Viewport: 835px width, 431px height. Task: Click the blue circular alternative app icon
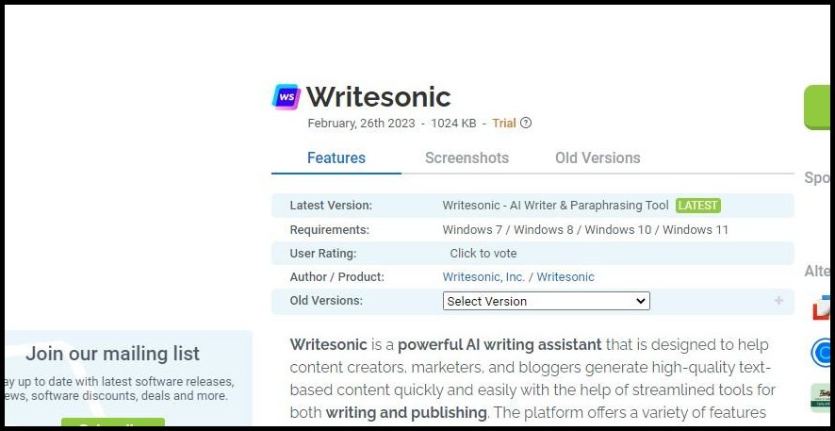[x=822, y=353]
